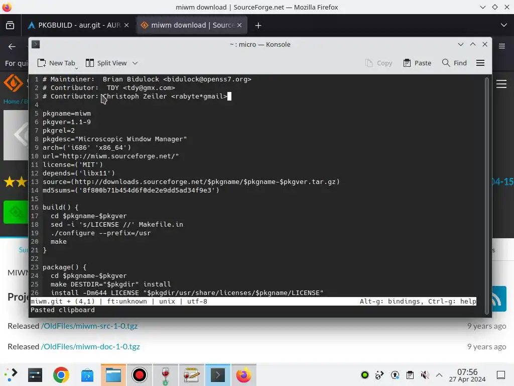Click the Split View button

tap(106, 63)
